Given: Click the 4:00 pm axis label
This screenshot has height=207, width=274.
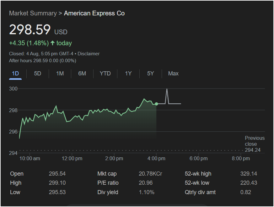Looking at the screenshot, I should click(x=156, y=159).
